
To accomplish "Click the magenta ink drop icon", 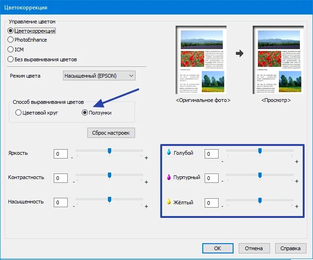I will coord(169,177).
